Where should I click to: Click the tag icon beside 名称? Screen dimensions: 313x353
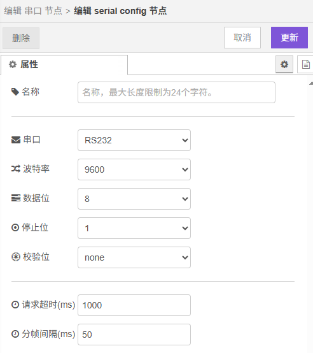coord(15,92)
